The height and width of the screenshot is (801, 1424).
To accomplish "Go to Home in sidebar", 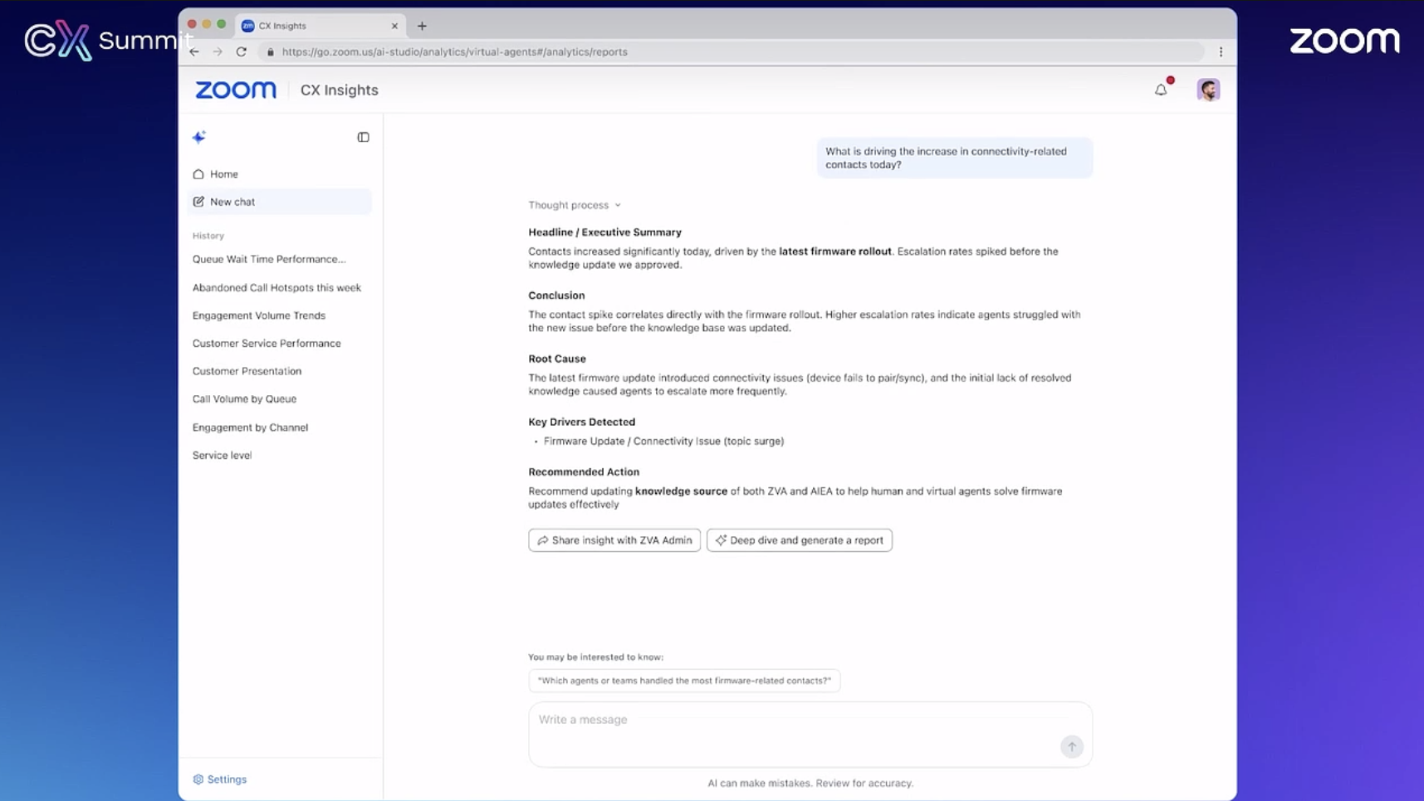I will pos(223,174).
